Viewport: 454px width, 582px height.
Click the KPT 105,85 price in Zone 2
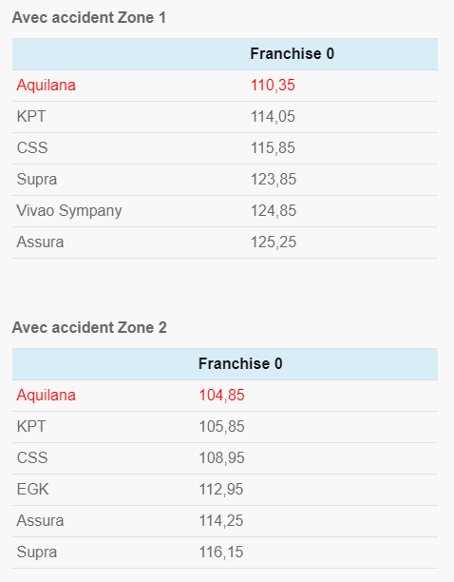click(x=221, y=426)
